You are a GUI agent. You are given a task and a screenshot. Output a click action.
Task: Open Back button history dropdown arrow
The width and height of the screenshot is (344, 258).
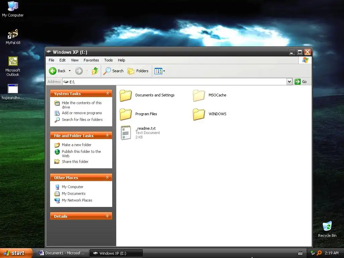pos(70,71)
